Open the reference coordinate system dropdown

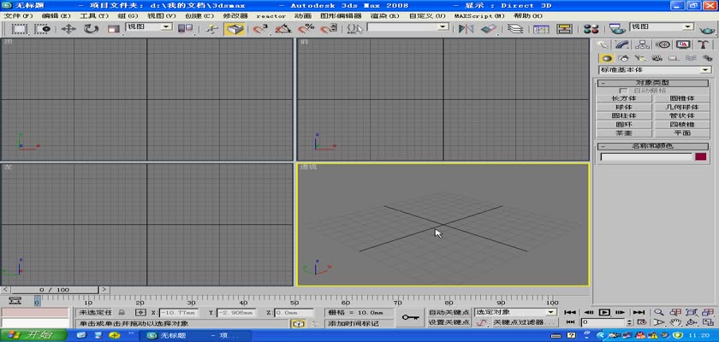point(149,27)
